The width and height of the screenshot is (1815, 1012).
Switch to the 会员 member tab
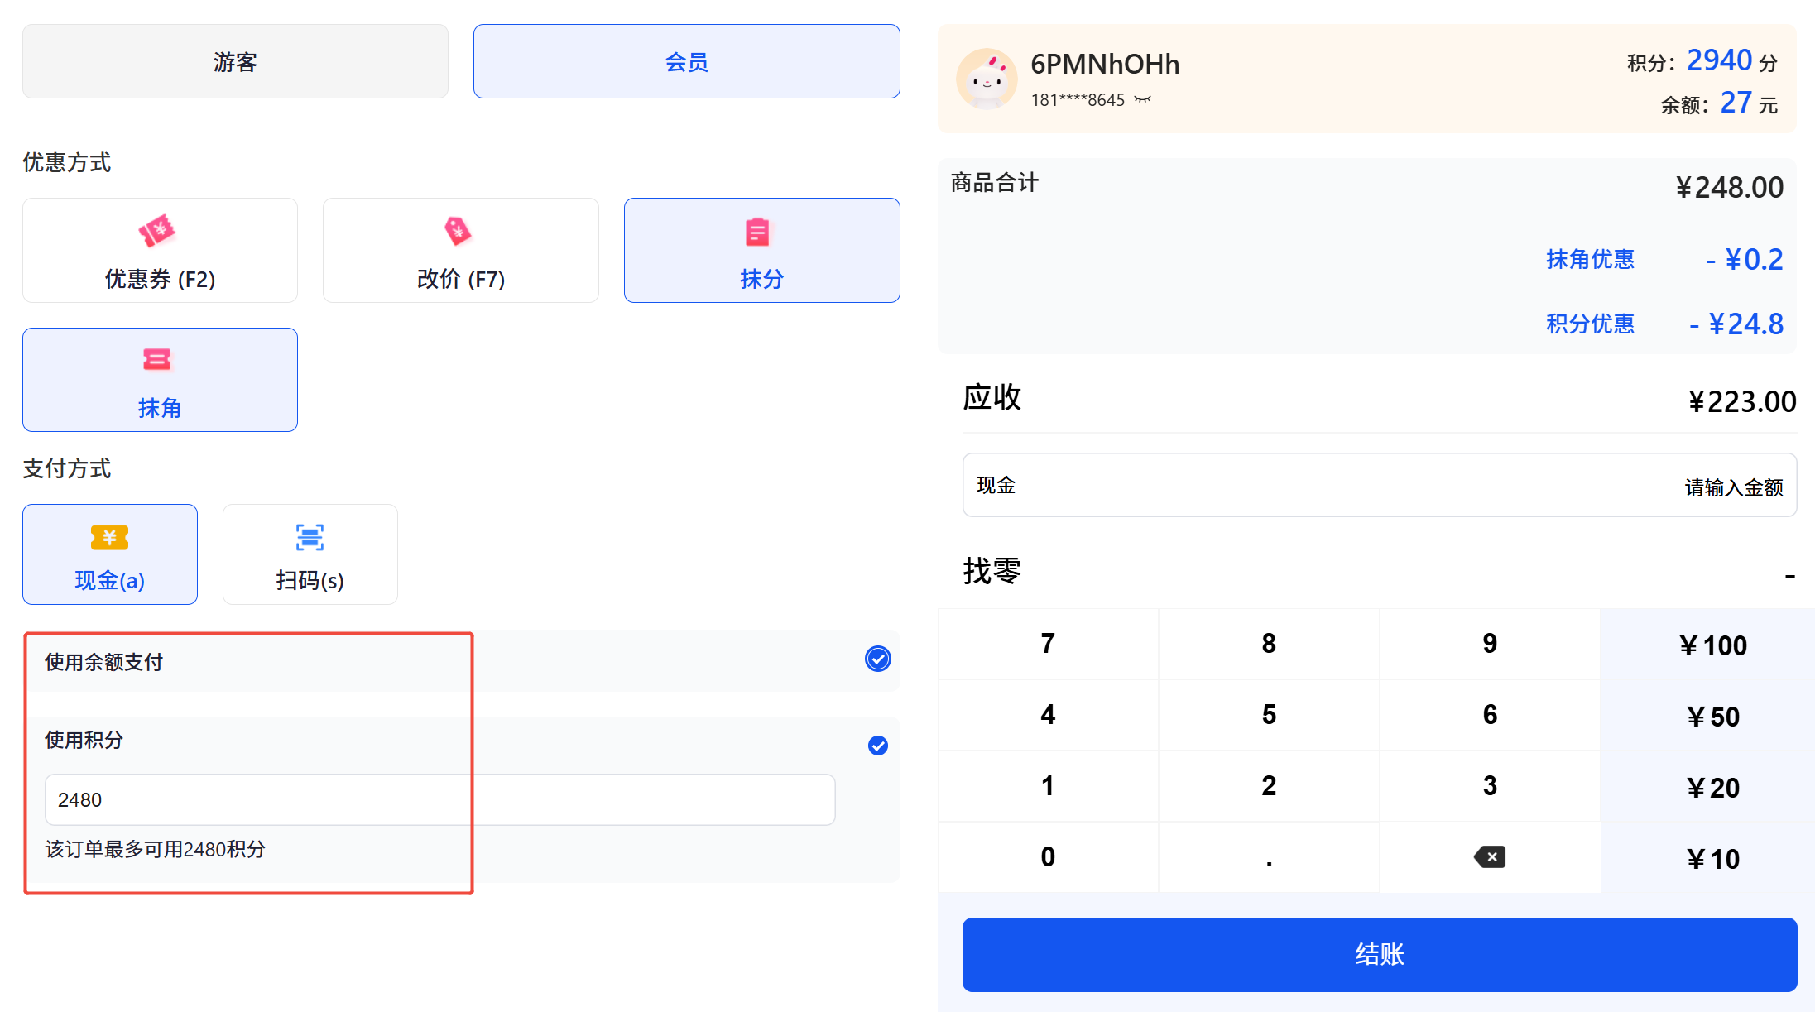click(686, 62)
